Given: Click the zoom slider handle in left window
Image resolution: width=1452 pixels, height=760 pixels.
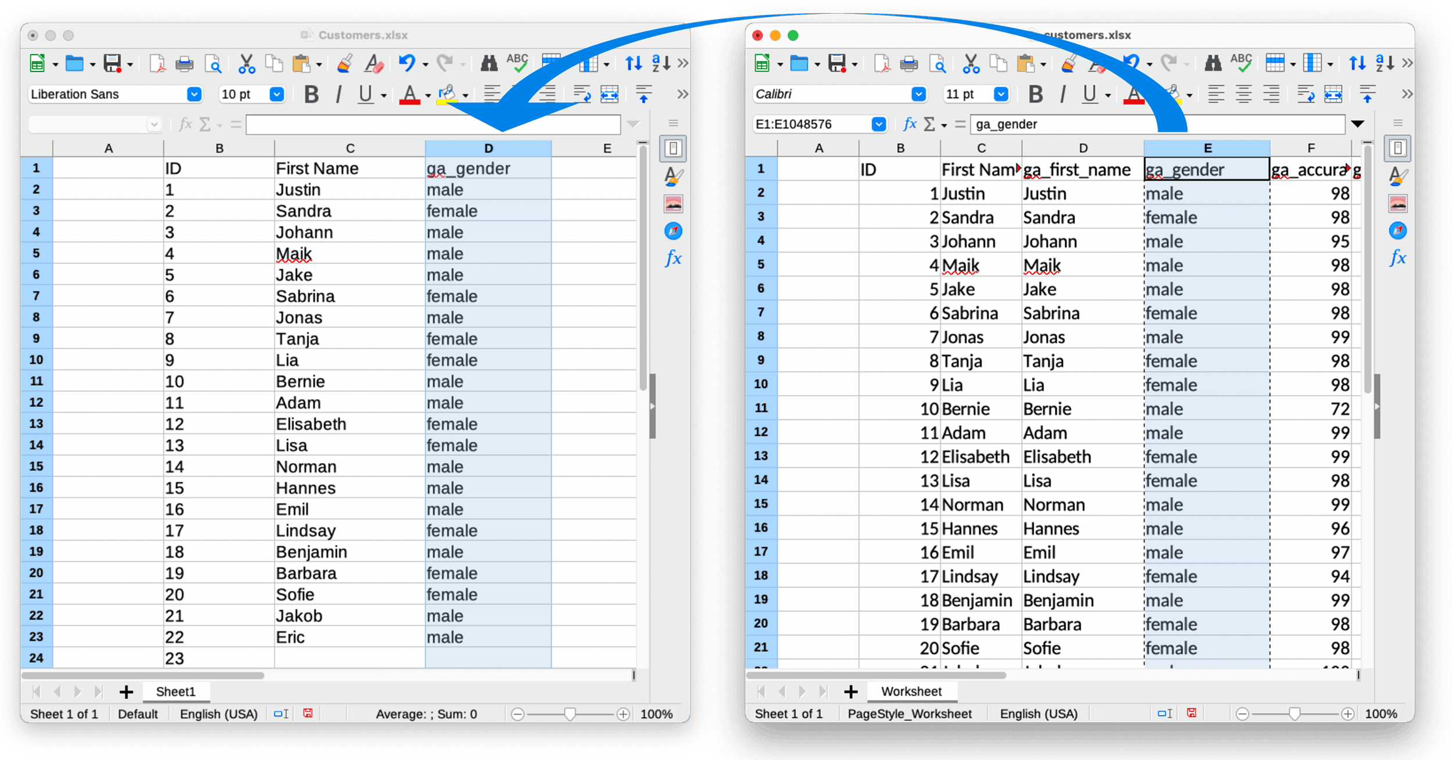Looking at the screenshot, I should [570, 714].
